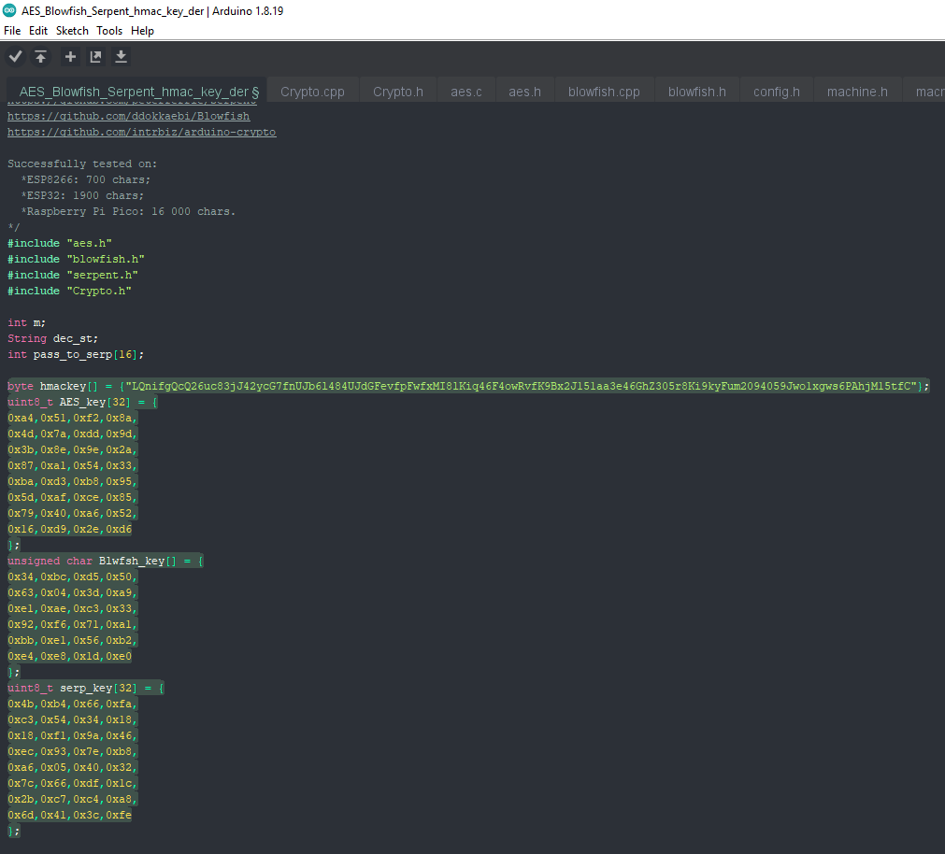Click the Serpent key row starting 0xa6
Screen dimensions: 945x854
(x=72, y=767)
